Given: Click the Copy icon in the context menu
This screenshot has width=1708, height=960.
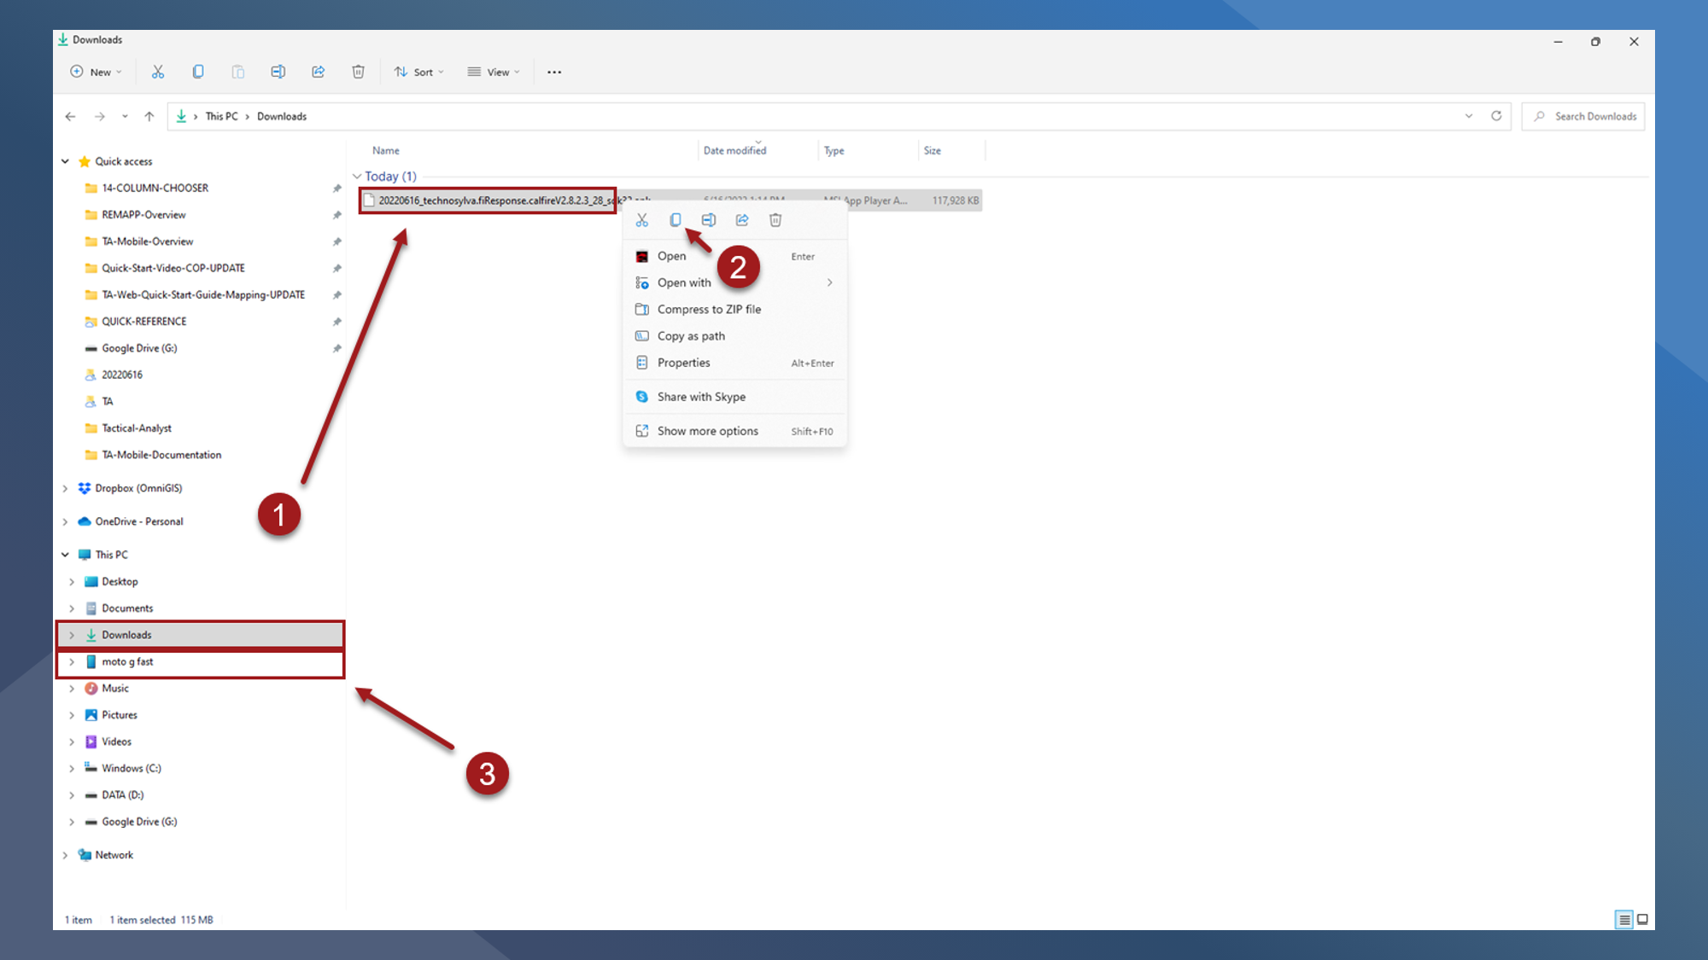Looking at the screenshot, I should (x=676, y=220).
